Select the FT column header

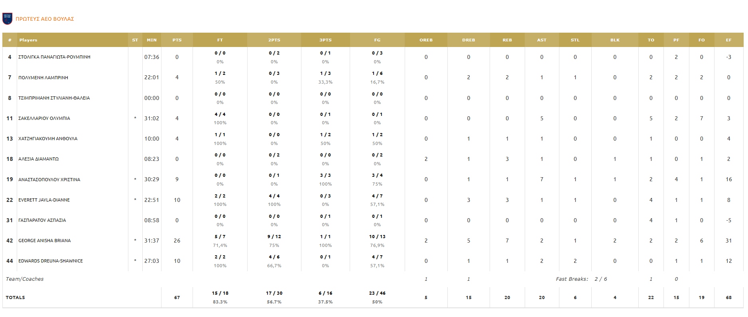click(x=220, y=40)
